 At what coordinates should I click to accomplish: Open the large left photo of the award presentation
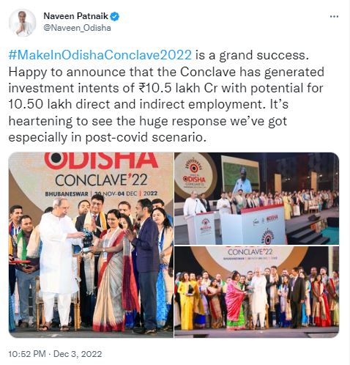pyautogui.click(x=91, y=245)
